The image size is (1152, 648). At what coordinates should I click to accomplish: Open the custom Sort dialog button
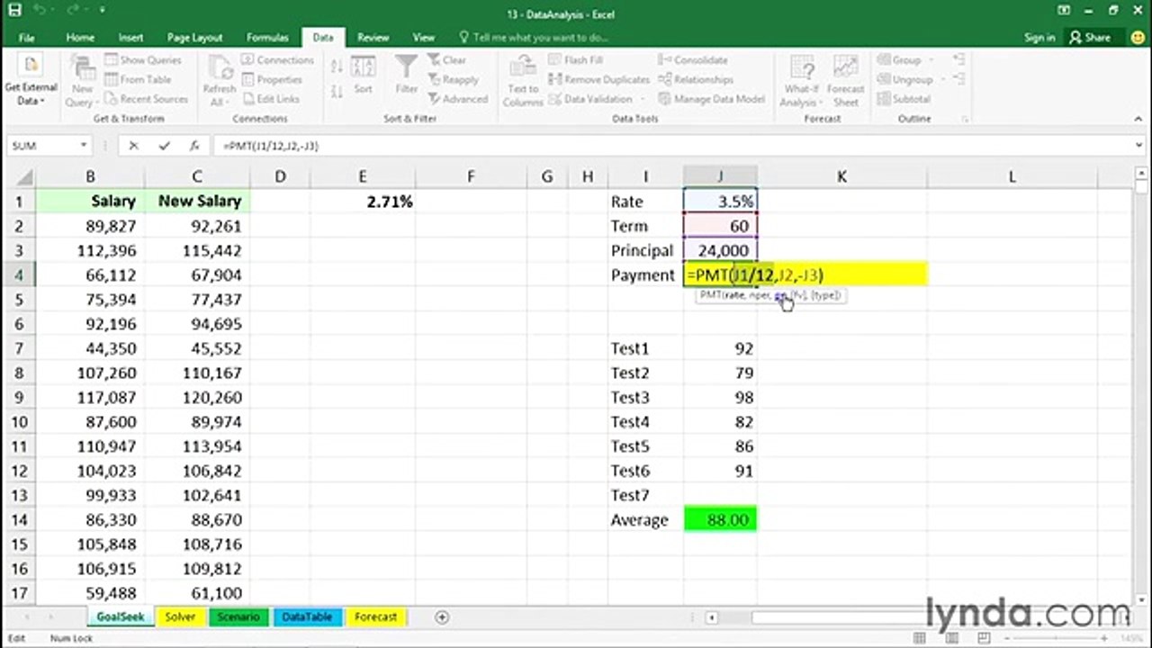(x=363, y=76)
